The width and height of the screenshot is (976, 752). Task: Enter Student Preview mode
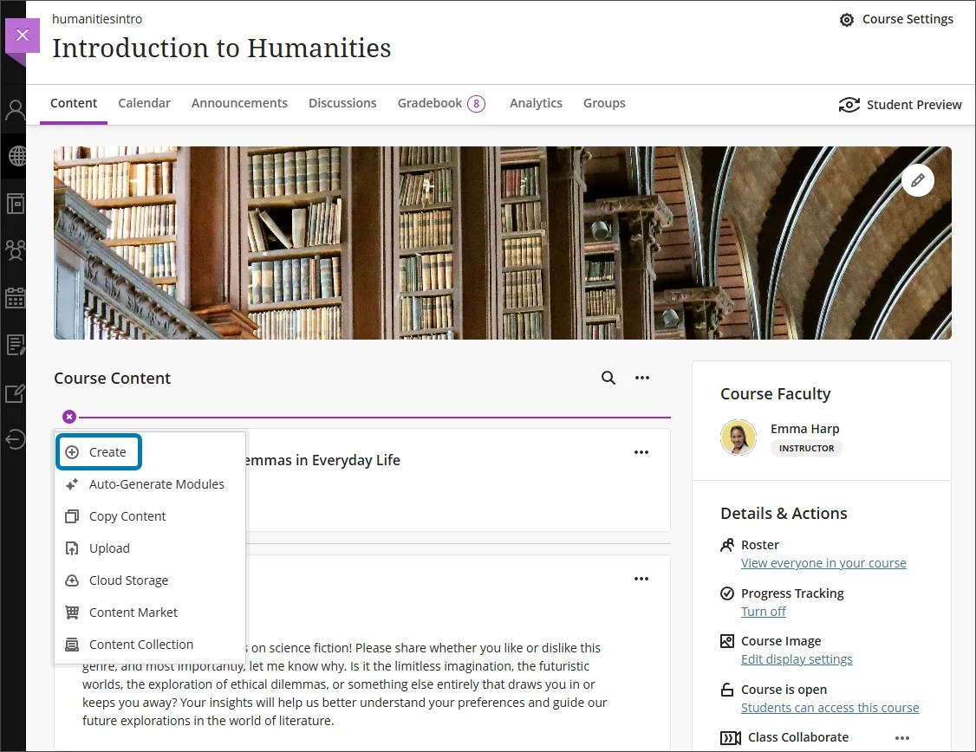click(x=901, y=104)
